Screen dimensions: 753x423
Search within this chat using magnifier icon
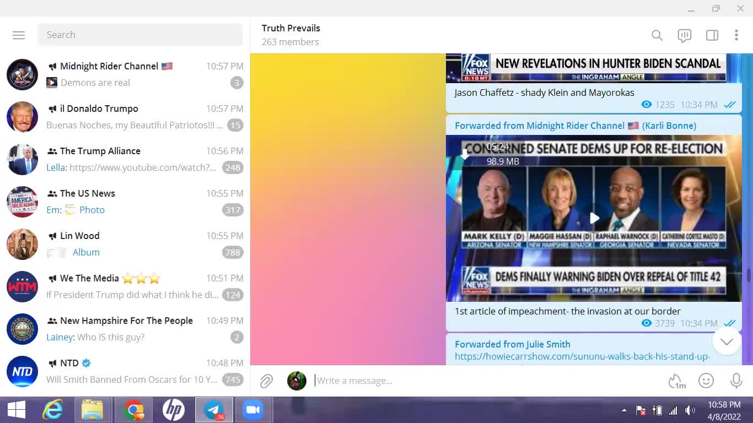point(657,35)
